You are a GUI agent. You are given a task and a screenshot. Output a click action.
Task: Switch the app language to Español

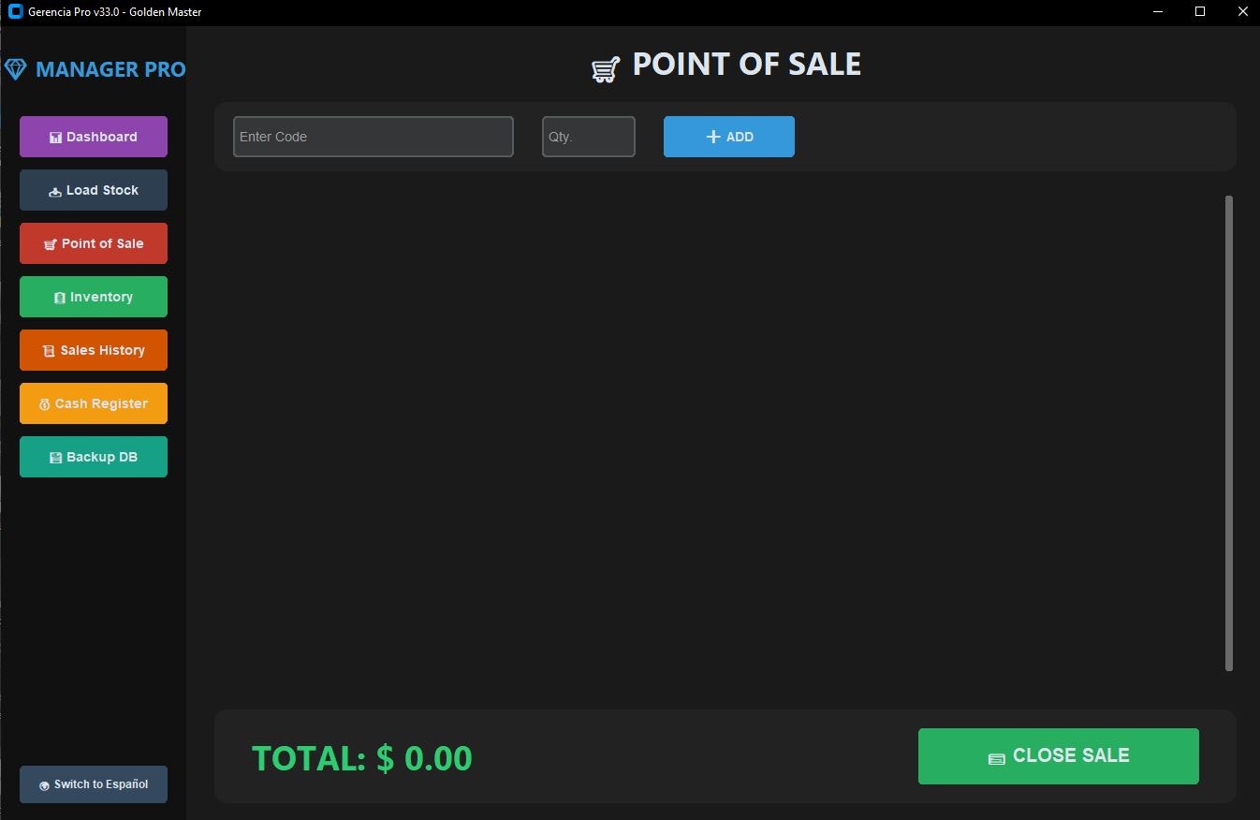pyautogui.click(x=94, y=784)
